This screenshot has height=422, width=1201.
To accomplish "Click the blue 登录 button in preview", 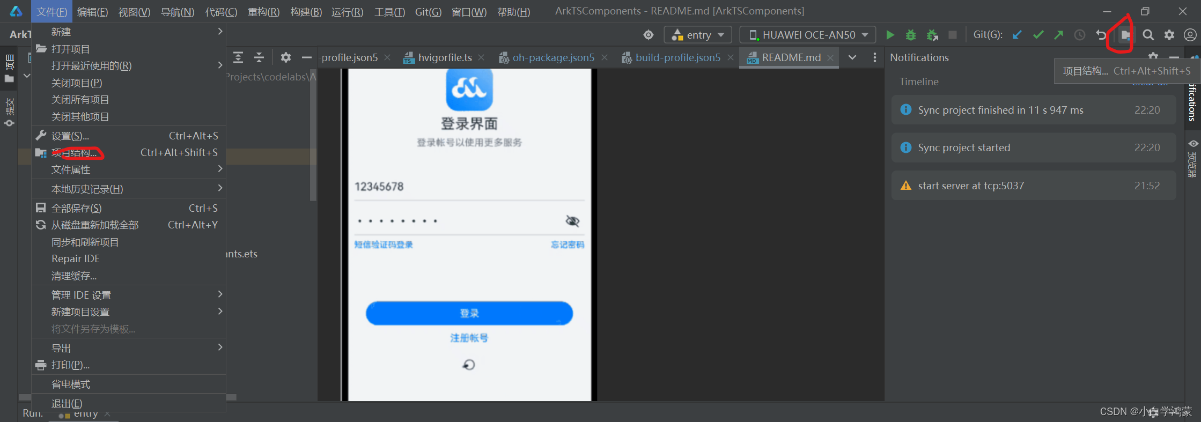I will point(469,313).
